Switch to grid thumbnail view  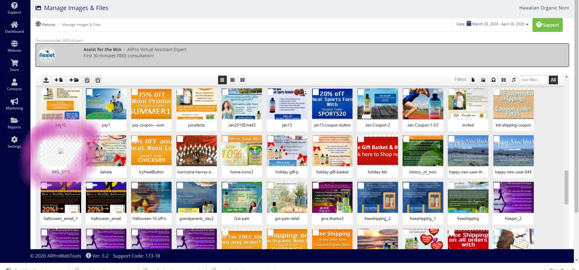click(x=222, y=80)
